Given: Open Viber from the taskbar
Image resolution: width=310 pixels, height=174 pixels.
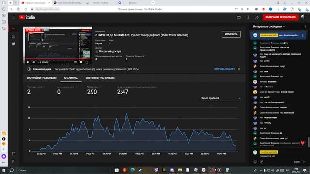Looking at the screenshot, I should pyautogui.click(x=156, y=170).
